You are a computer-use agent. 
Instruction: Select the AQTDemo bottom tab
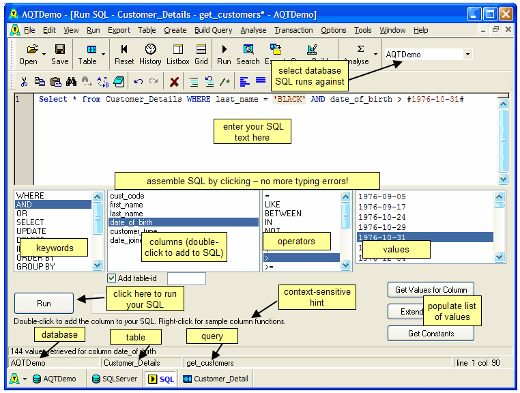point(55,379)
